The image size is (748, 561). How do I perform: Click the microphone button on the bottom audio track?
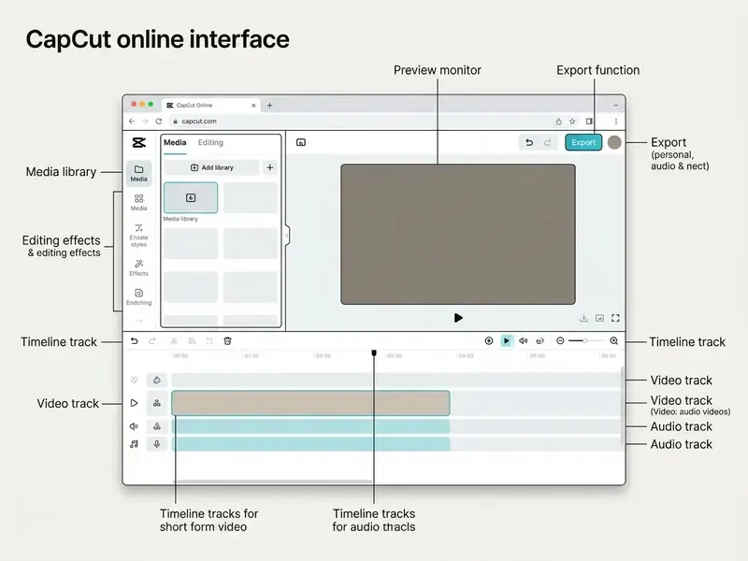156,444
